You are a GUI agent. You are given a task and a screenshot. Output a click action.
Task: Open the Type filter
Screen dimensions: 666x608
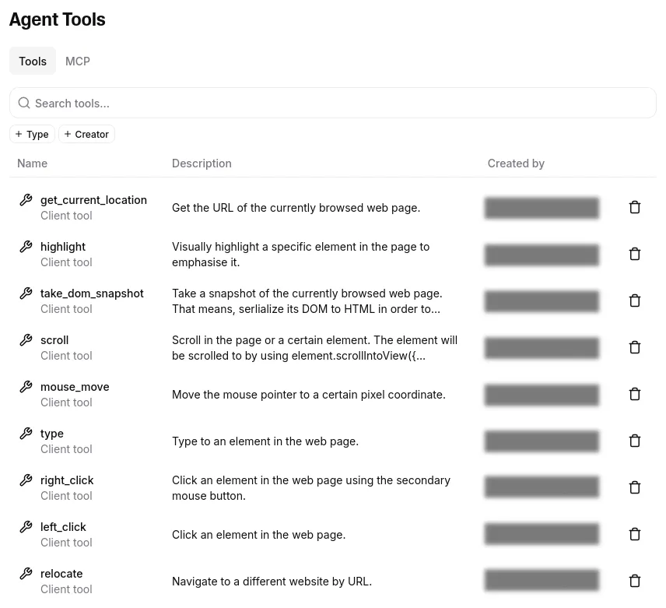click(32, 134)
